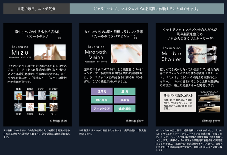Click the Mirable Shower woman photo

(202, 54)
